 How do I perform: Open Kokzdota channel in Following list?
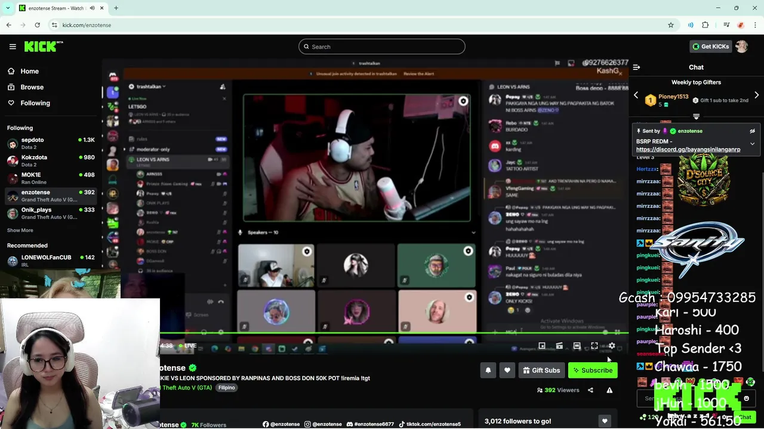tap(51, 161)
